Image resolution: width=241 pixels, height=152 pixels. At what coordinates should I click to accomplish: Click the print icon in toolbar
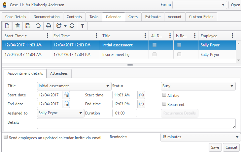tap(49, 26)
